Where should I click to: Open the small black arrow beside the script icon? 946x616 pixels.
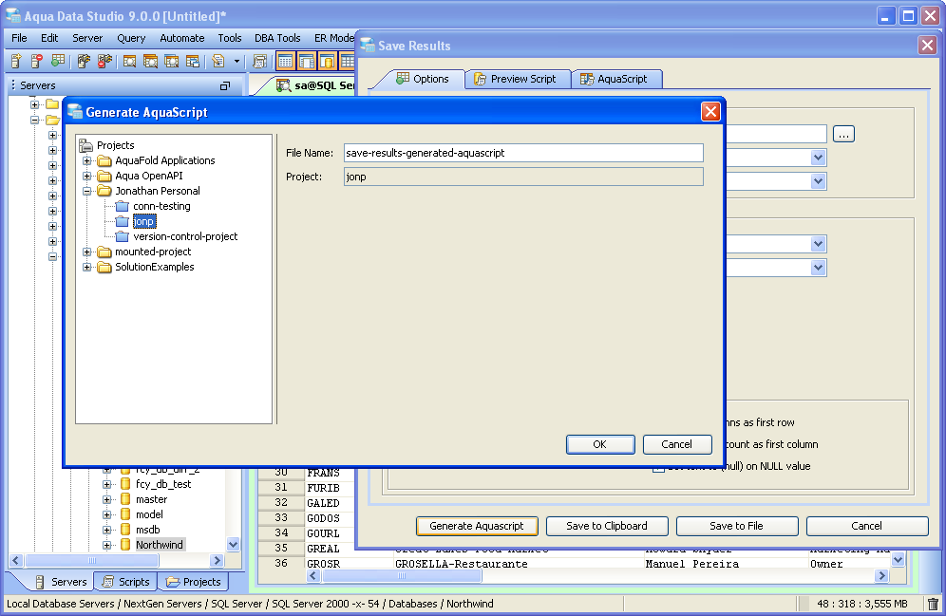pos(236,62)
